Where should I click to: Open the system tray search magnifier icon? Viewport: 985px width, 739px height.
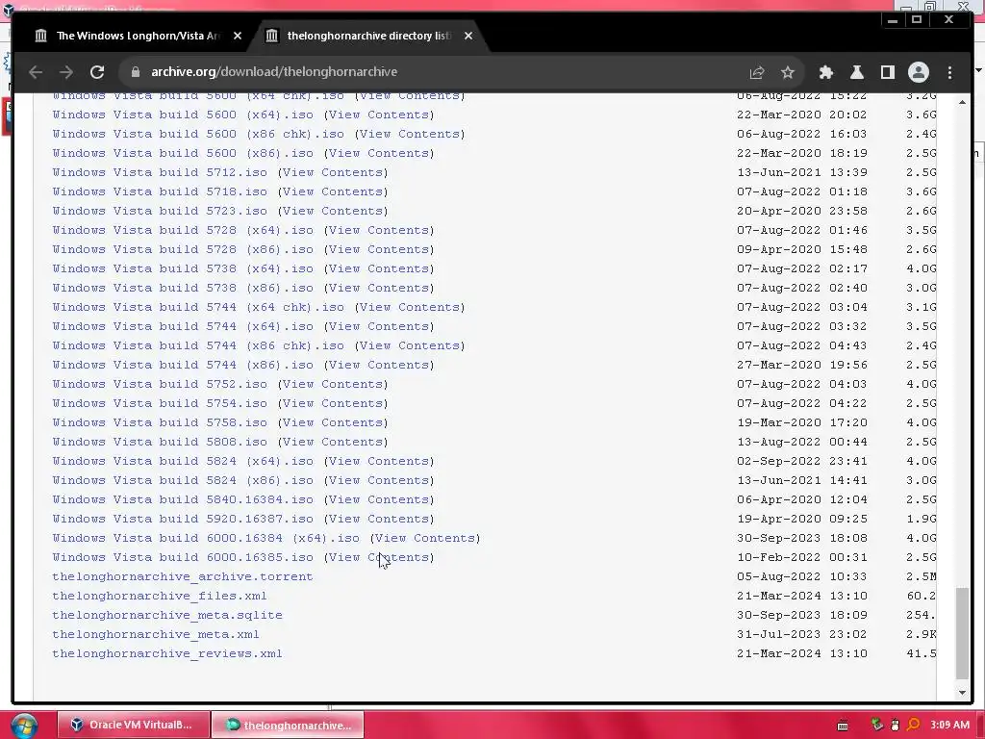tap(914, 725)
